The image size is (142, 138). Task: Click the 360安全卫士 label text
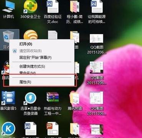(30, 16)
